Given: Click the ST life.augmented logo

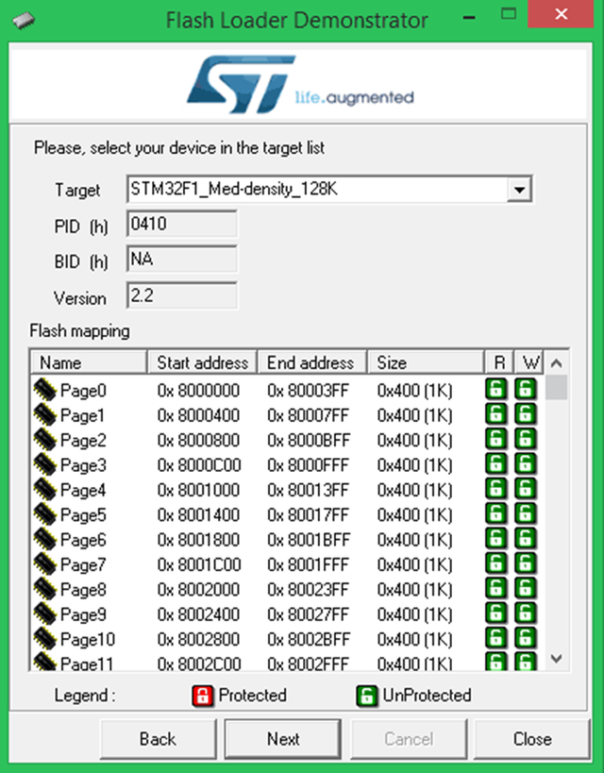Looking at the screenshot, I should (x=300, y=84).
